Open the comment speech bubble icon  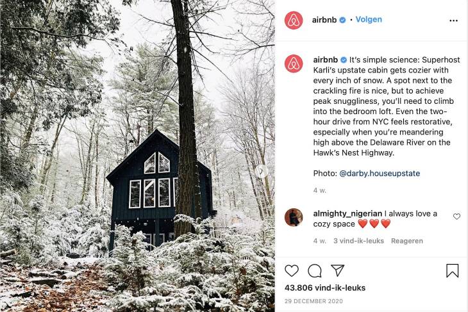pyautogui.click(x=315, y=271)
